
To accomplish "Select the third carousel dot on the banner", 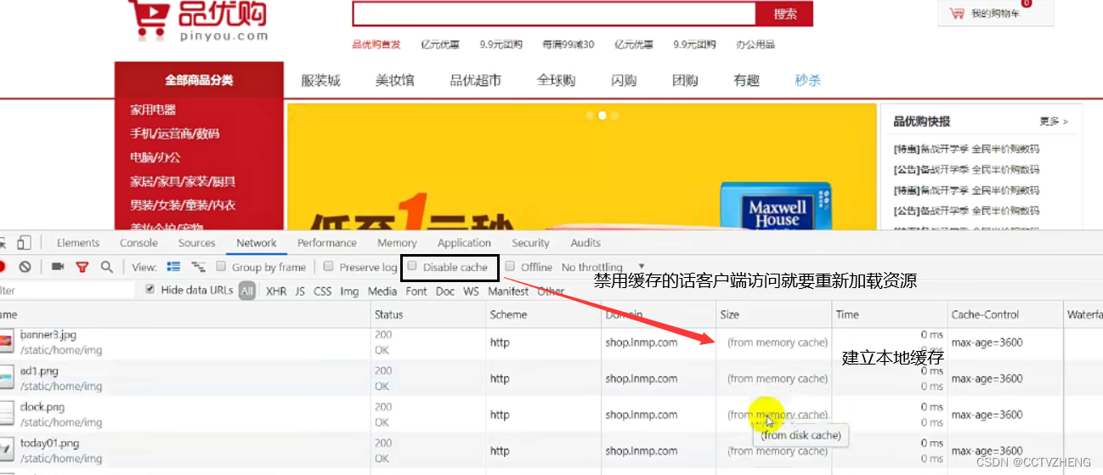I will coord(614,116).
